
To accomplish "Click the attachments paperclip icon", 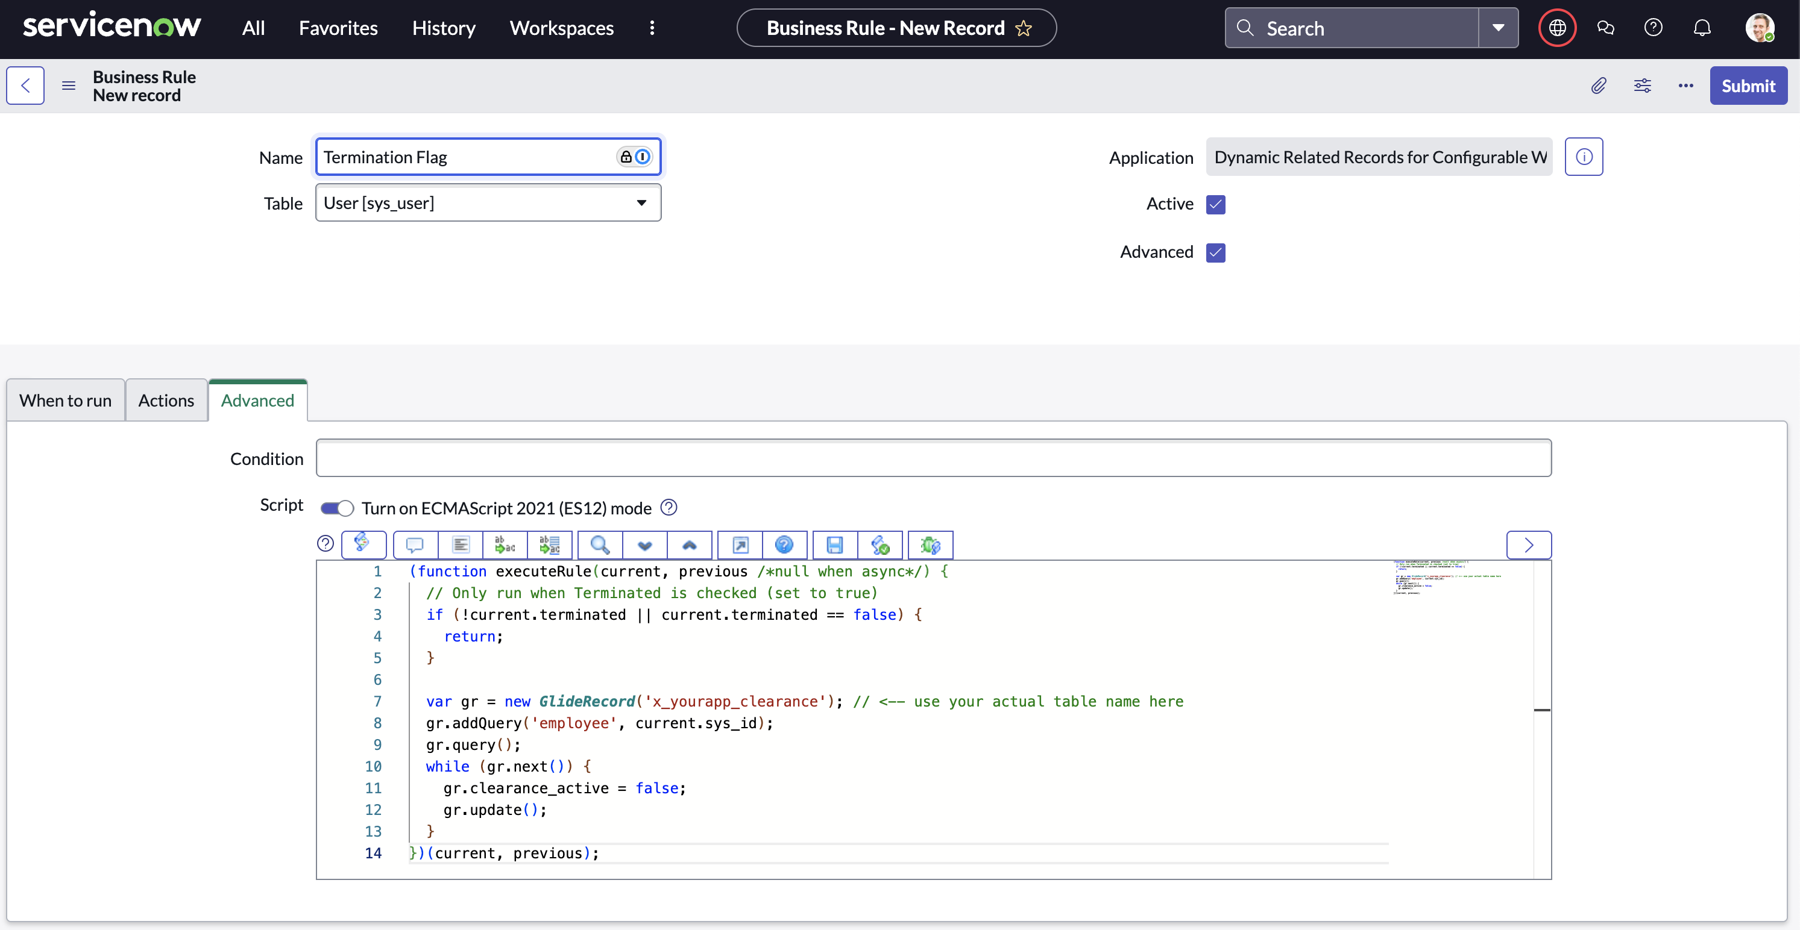I will click(1598, 85).
